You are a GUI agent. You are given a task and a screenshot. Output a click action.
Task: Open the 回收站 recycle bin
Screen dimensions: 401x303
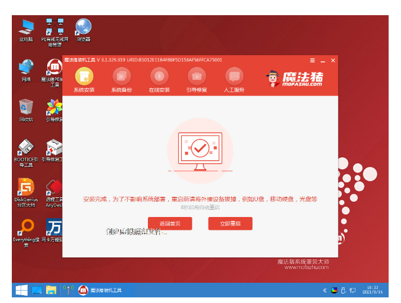[x=26, y=107]
